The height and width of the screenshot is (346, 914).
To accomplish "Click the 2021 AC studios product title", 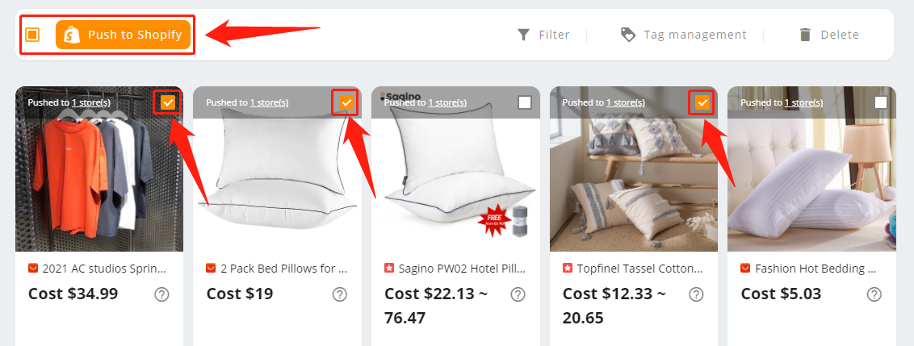I will click(x=104, y=269).
